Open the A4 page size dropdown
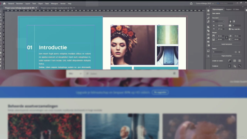This screenshot has height=139, width=247. click(x=218, y=21)
